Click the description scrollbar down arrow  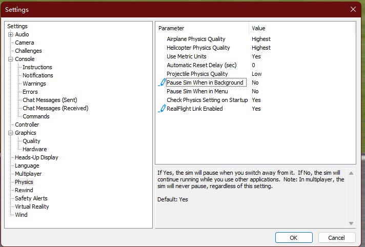point(351,223)
